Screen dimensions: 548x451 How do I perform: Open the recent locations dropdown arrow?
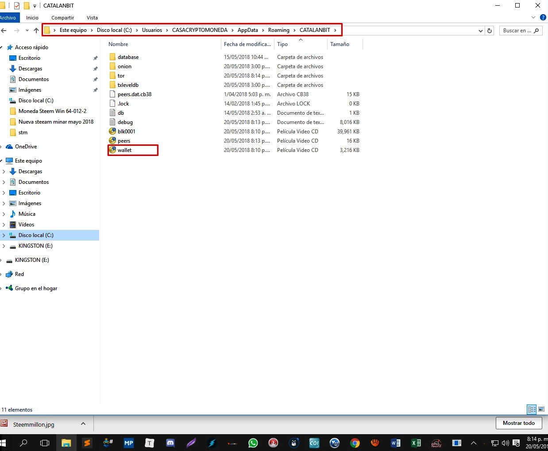(x=27, y=31)
